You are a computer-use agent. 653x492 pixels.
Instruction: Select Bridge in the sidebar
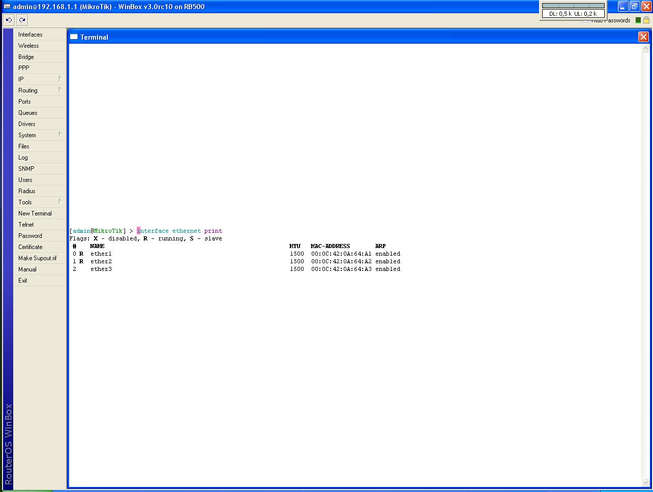(x=40, y=57)
